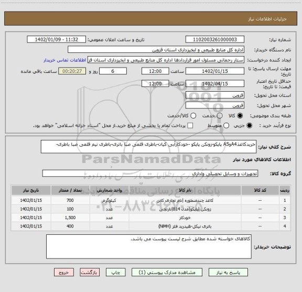Select the کالا radio button
The width and height of the screenshot is (302, 292).
[240, 115]
